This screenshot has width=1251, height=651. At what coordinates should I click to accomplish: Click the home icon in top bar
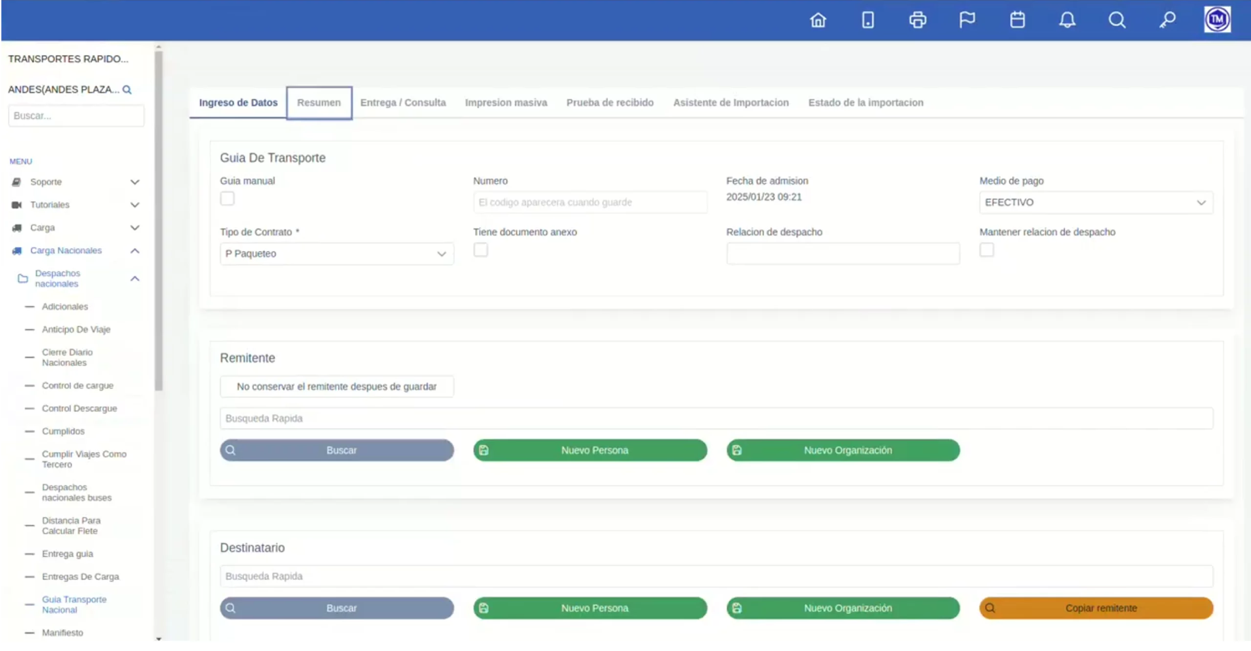(x=818, y=20)
